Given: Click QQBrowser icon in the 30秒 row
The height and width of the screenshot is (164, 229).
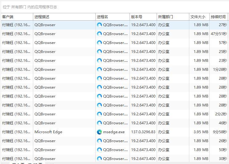Looking at the screenshot, I should click(99, 159).
